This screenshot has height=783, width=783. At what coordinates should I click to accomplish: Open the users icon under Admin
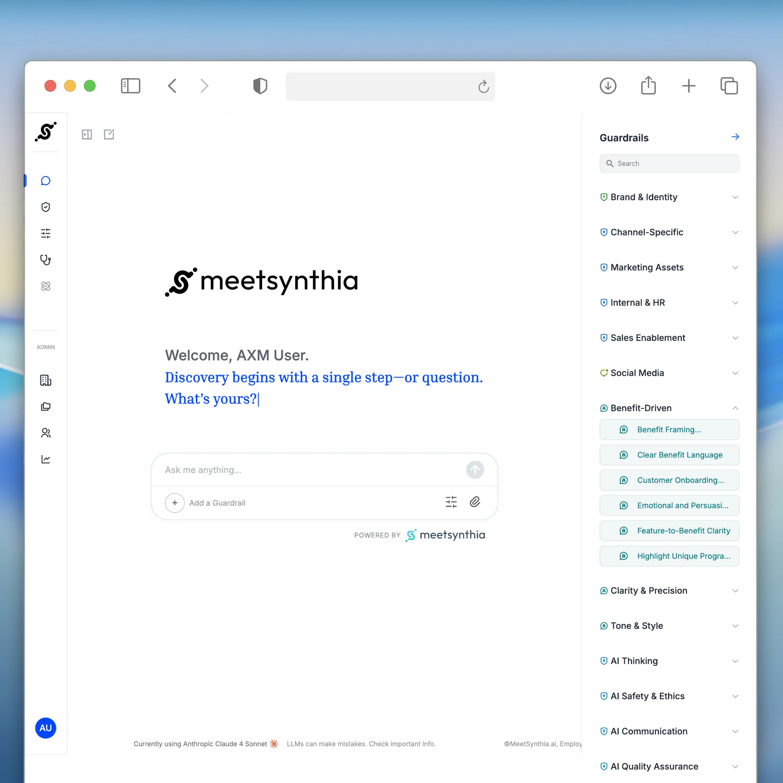point(46,433)
